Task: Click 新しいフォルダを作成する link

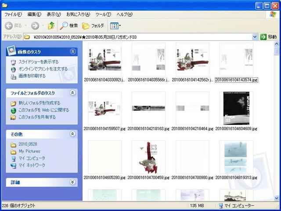Action: [40, 103]
